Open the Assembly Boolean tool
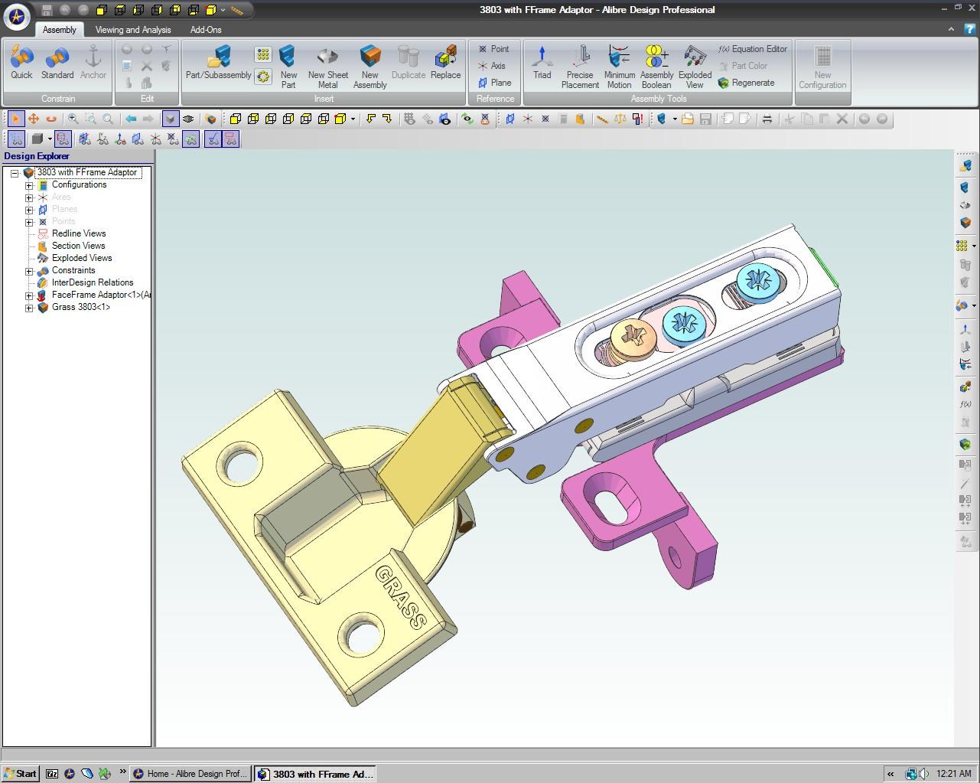Image resolution: width=980 pixels, height=783 pixels. pos(656,67)
